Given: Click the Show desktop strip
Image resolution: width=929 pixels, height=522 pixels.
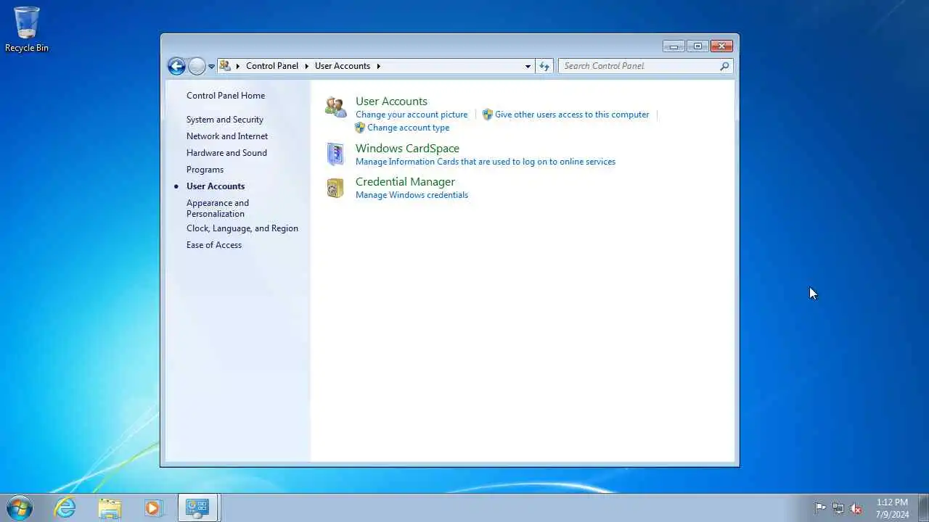Looking at the screenshot, I should (x=923, y=507).
